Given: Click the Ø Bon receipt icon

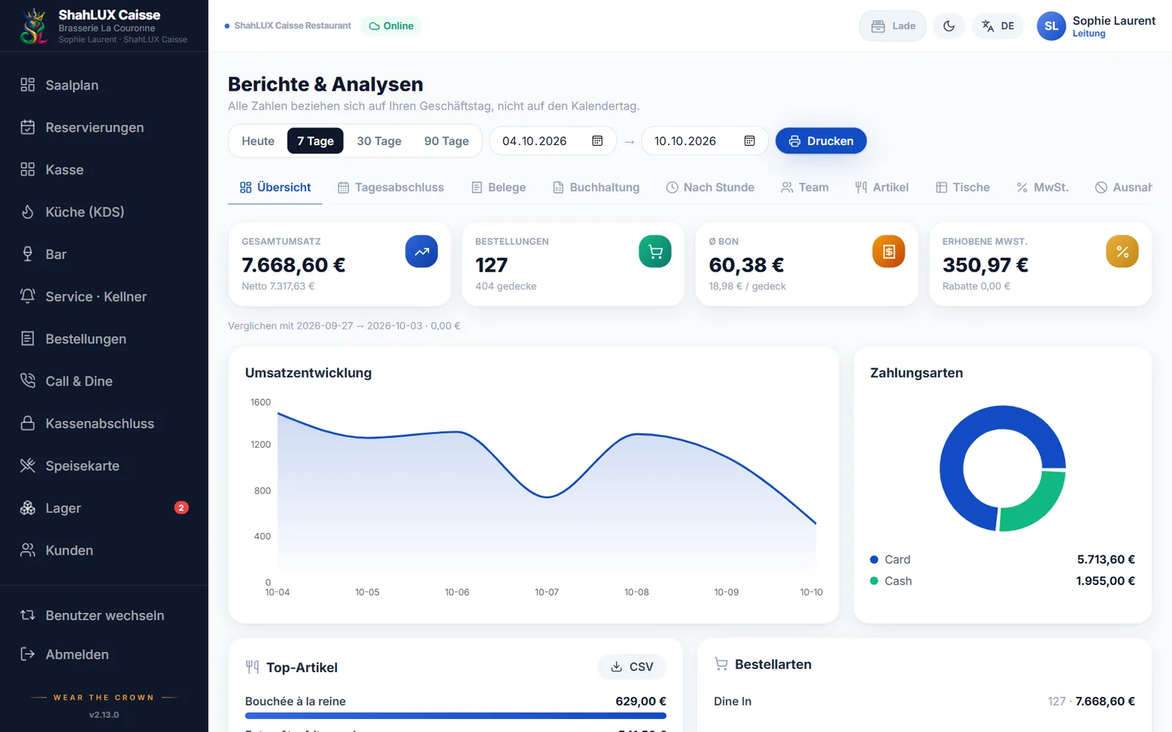Looking at the screenshot, I should click(889, 252).
